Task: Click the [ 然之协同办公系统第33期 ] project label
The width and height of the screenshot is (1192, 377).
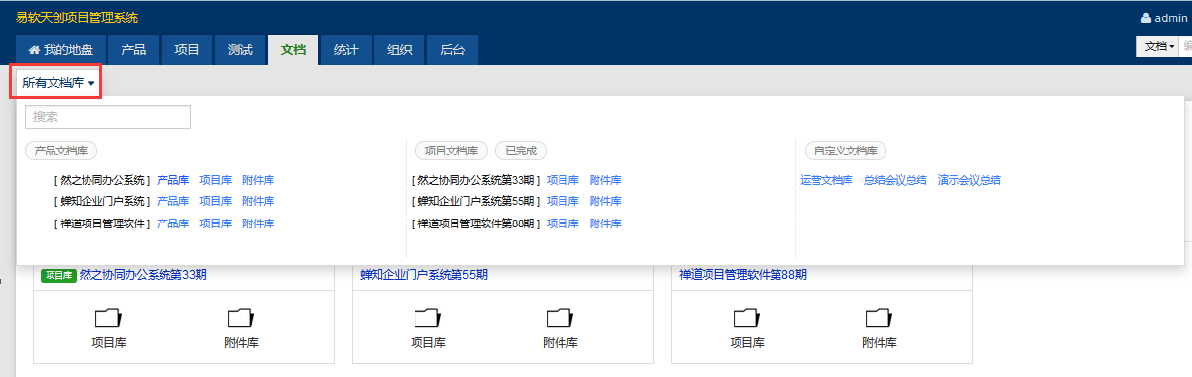Action: (x=477, y=180)
